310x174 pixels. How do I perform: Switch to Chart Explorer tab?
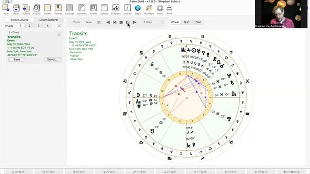[x=48, y=20]
